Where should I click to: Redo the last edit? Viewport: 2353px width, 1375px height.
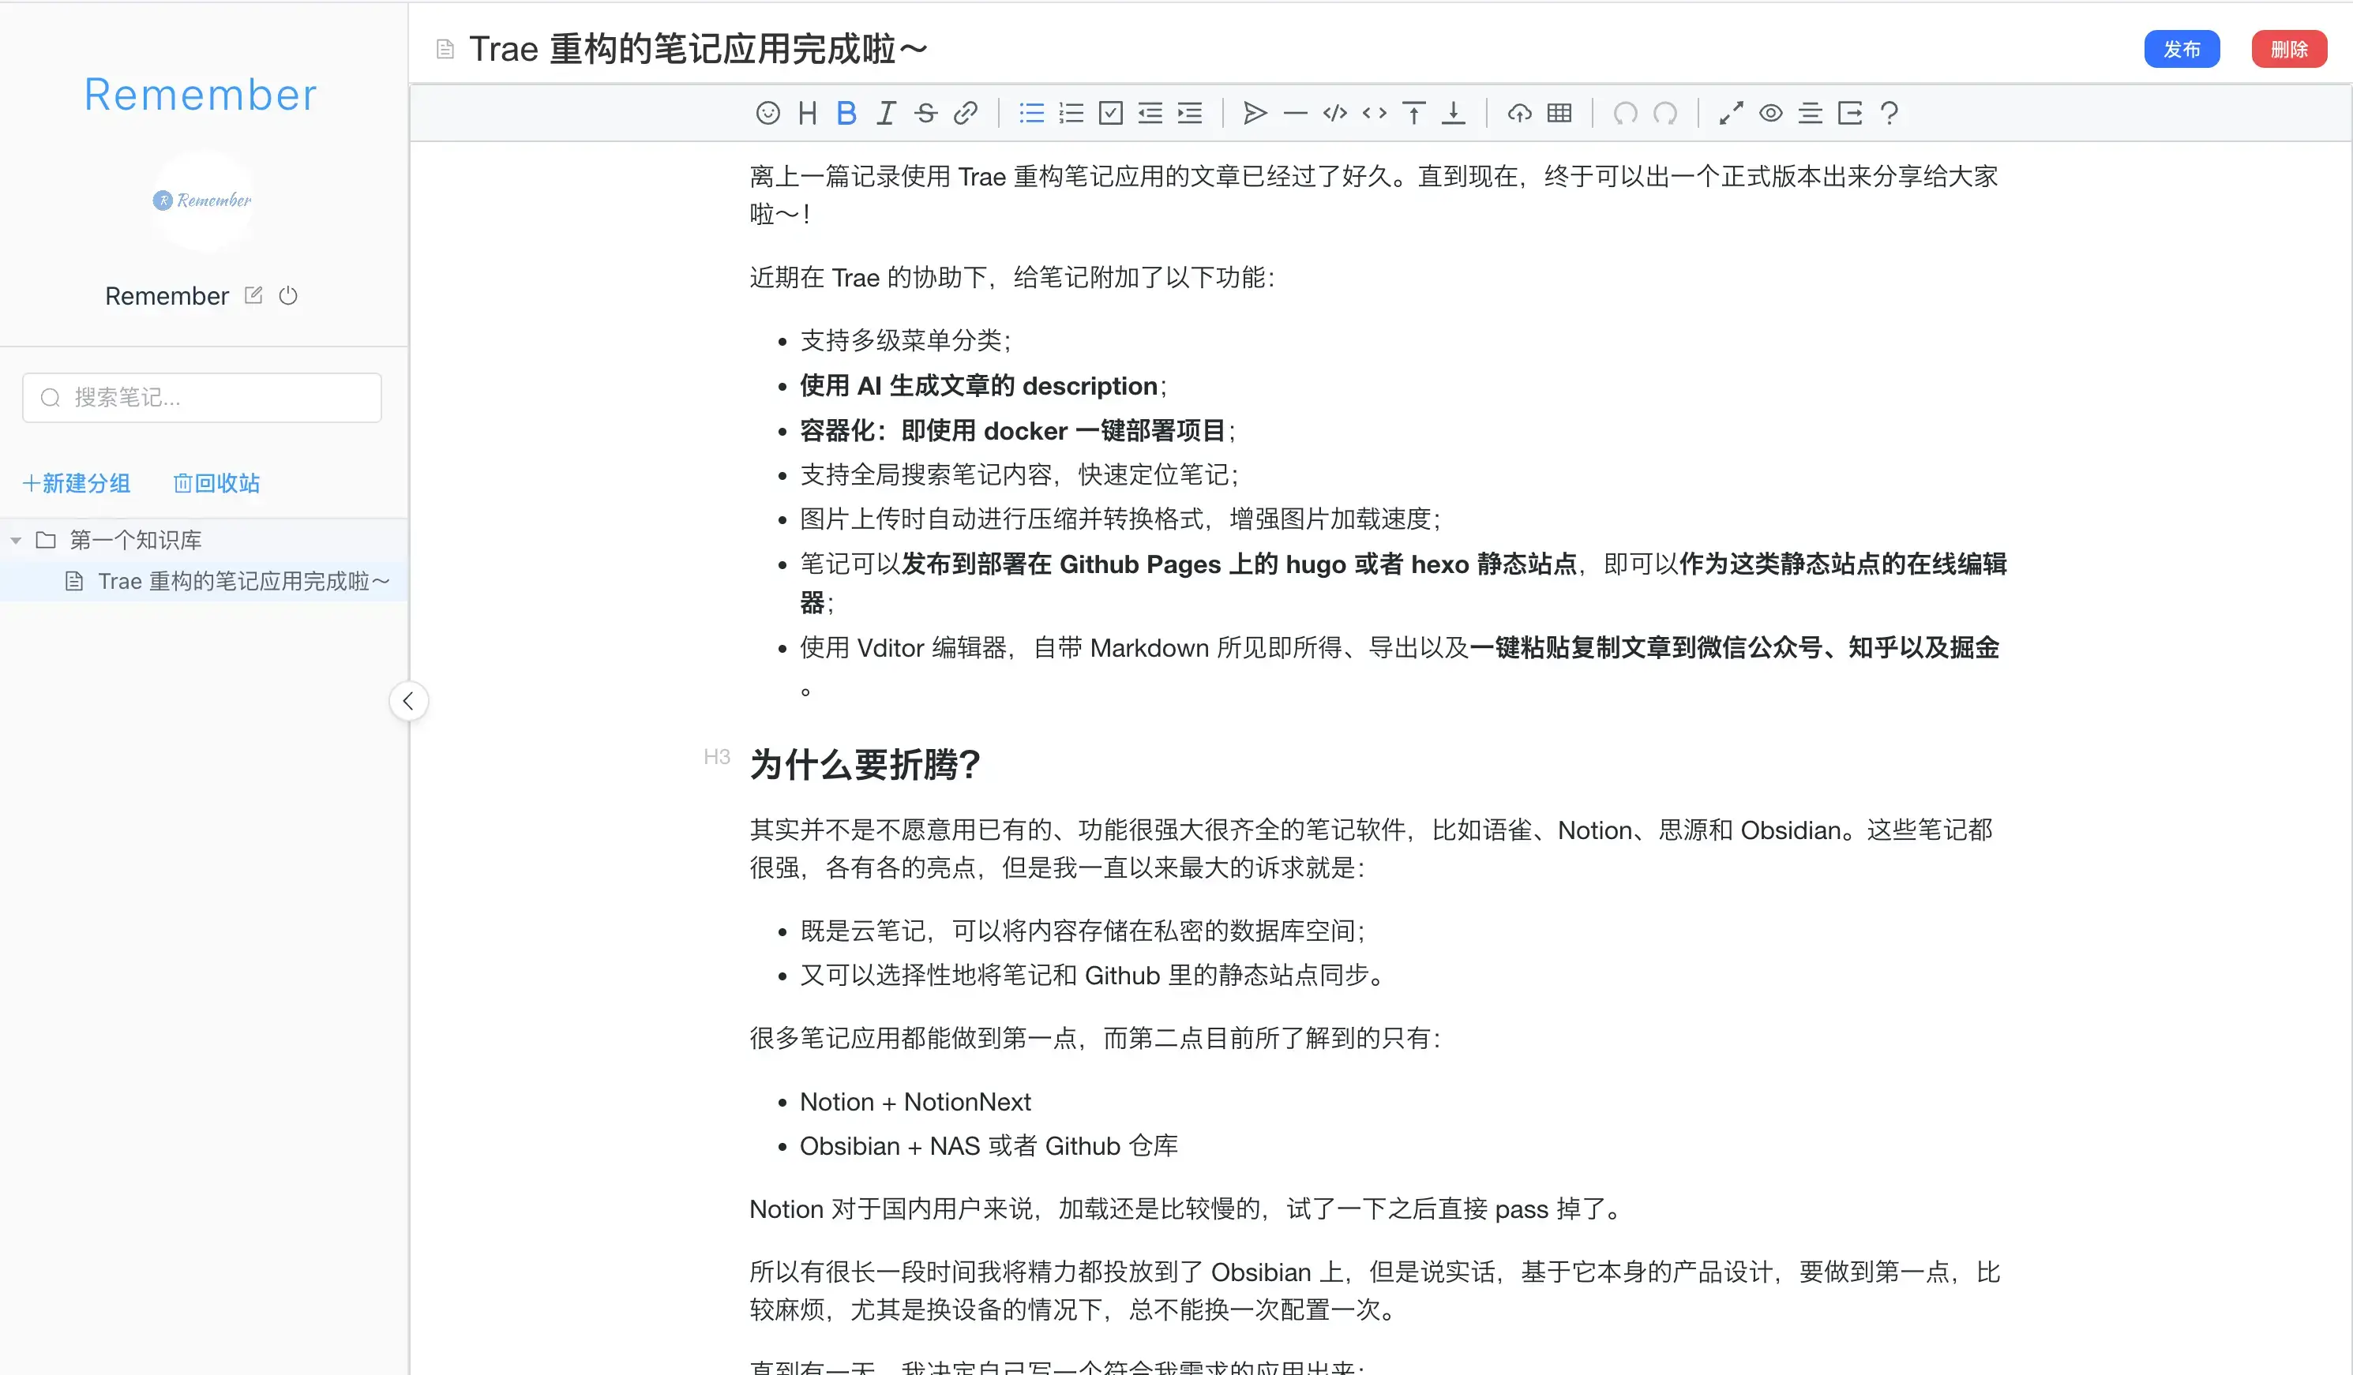pyautogui.click(x=1664, y=113)
